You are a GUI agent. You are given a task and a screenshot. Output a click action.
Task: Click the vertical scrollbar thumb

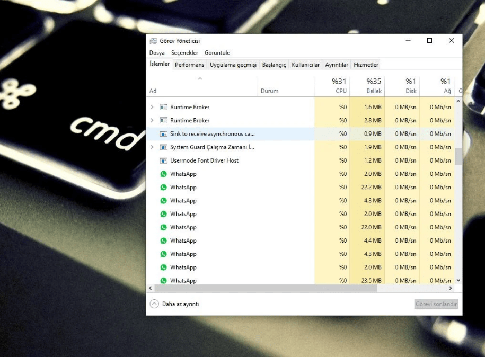pos(458,156)
